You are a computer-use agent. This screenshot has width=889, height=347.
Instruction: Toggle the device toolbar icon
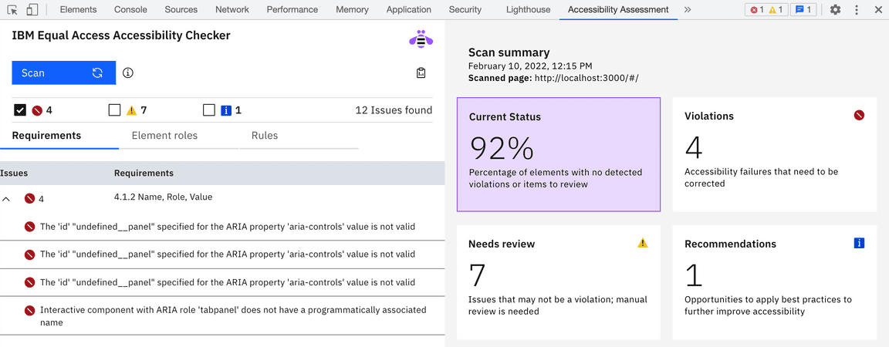click(x=32, y=9)
